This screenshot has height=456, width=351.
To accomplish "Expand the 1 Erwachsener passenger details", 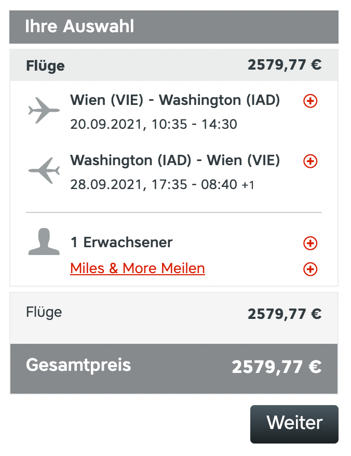I will tap(310, 243).
